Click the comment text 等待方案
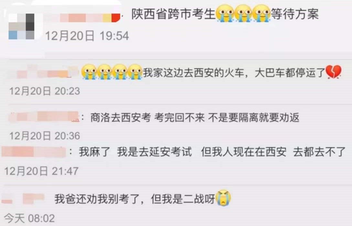This screenshot has height=226, width=352. pyautogui.click(x=295, y=14)
